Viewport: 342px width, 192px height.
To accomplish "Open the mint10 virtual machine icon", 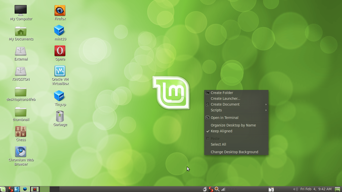I will (60, 31).
